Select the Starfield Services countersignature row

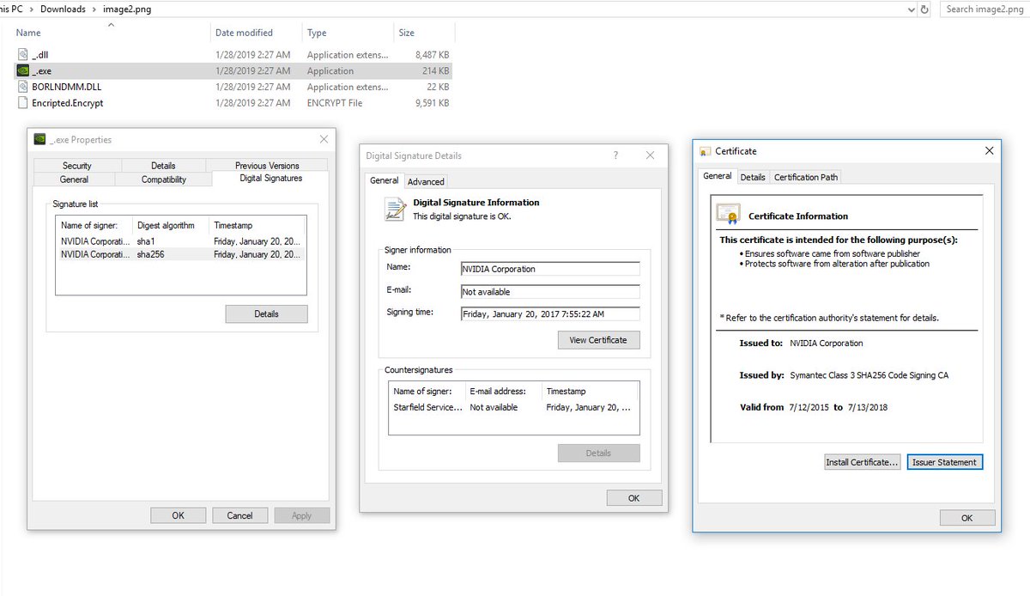click(x=513, y=407)
